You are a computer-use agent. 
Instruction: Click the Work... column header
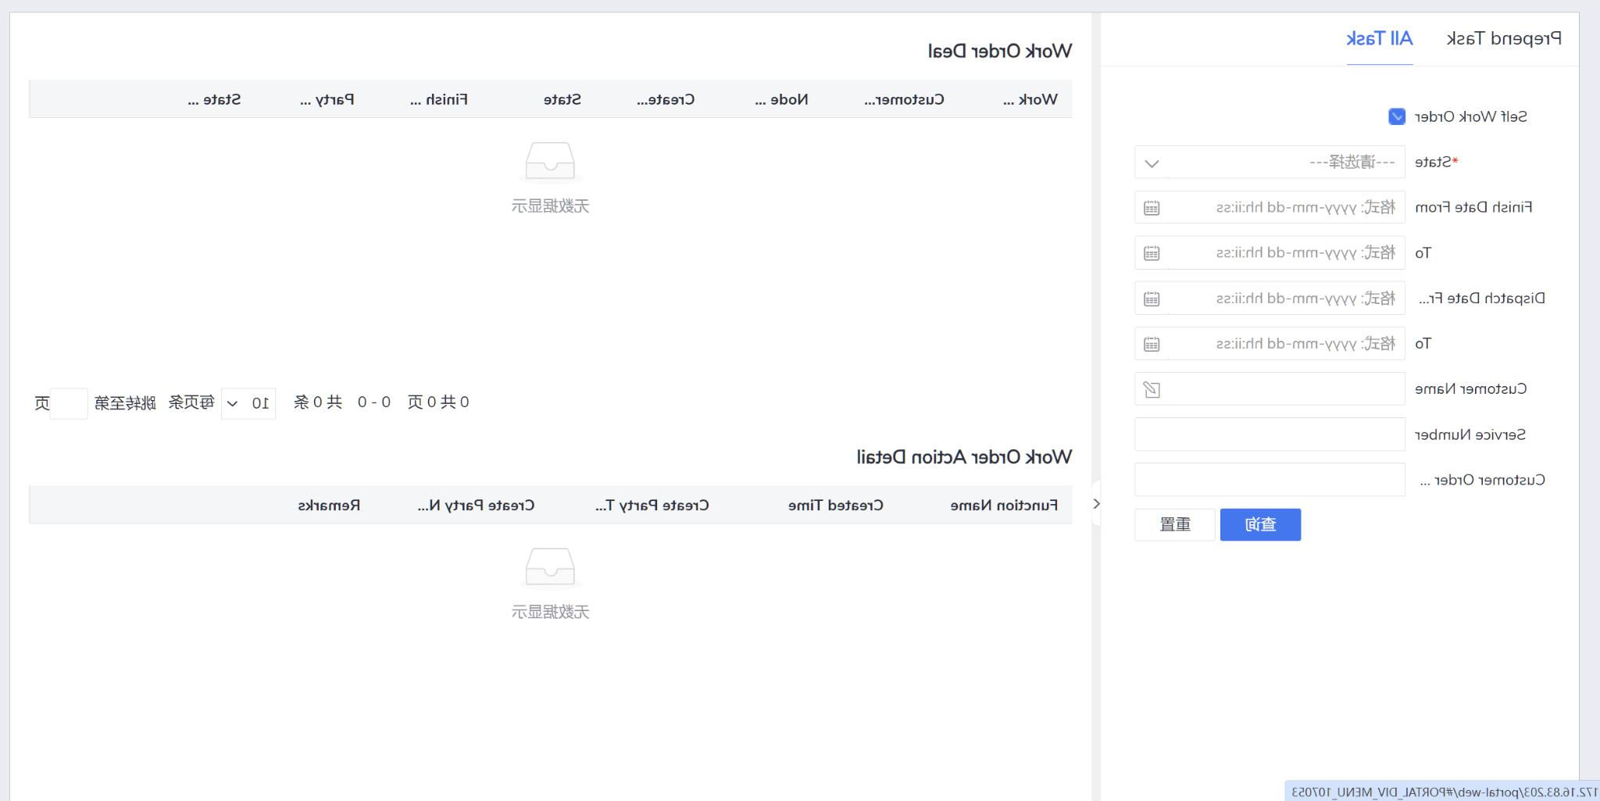pos(1030,99)
